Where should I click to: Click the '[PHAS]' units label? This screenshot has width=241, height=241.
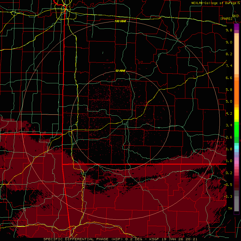226,18
